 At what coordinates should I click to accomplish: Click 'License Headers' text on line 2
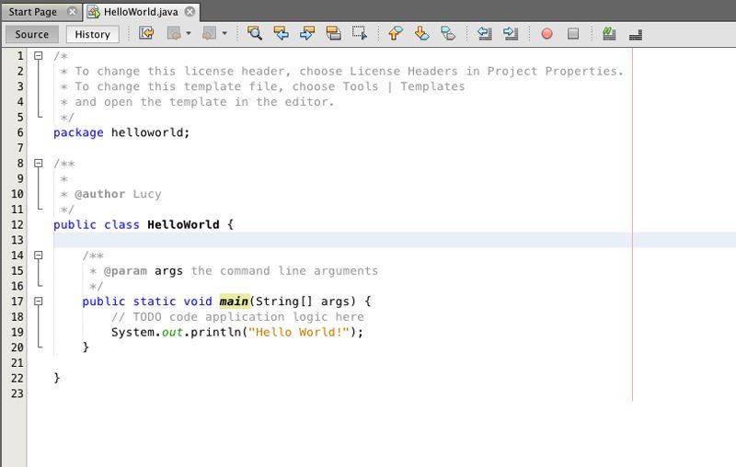(404, 72)
